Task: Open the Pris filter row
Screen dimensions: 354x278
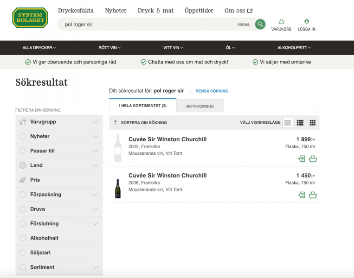Action: tap(59, 180)
